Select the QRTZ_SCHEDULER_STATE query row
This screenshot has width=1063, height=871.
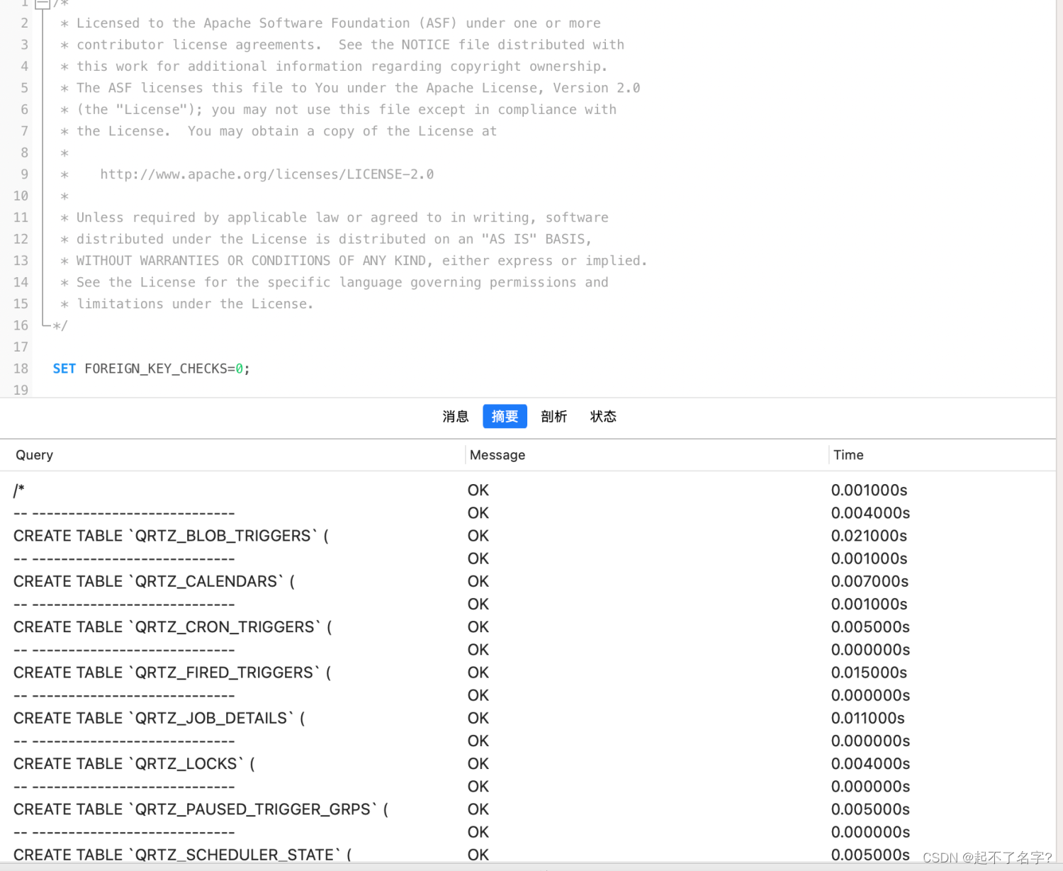pos(181,855)
